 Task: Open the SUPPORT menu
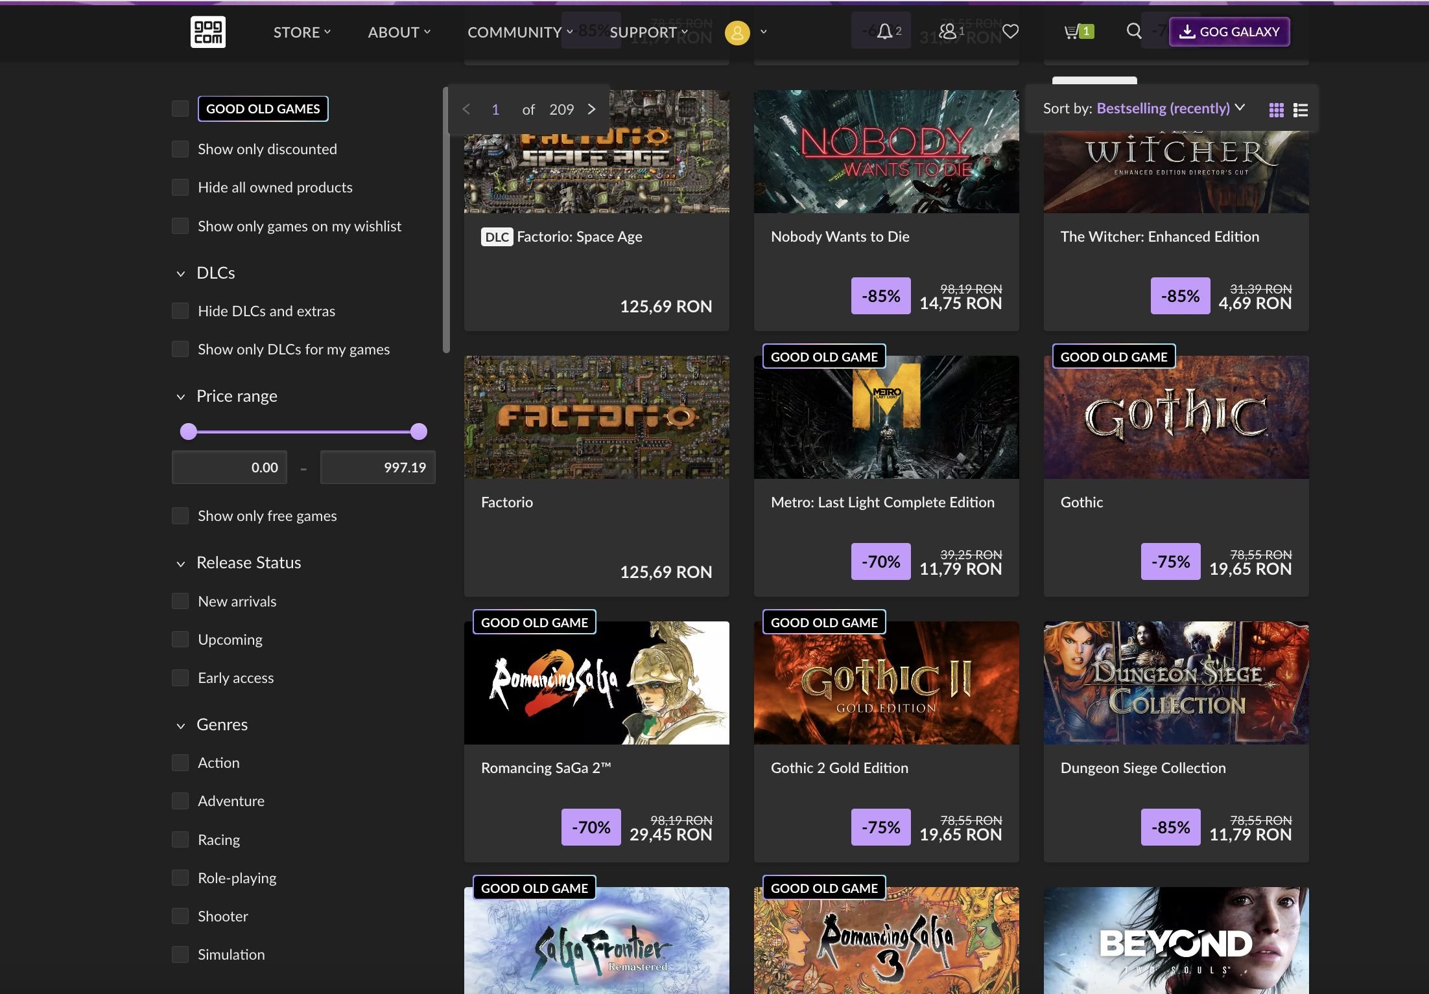pos(648,32)
